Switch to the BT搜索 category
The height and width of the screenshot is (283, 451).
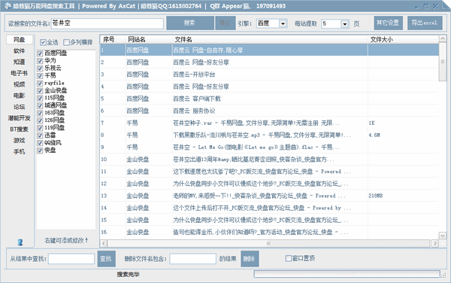pyautogui.click(x=20, y=129)
